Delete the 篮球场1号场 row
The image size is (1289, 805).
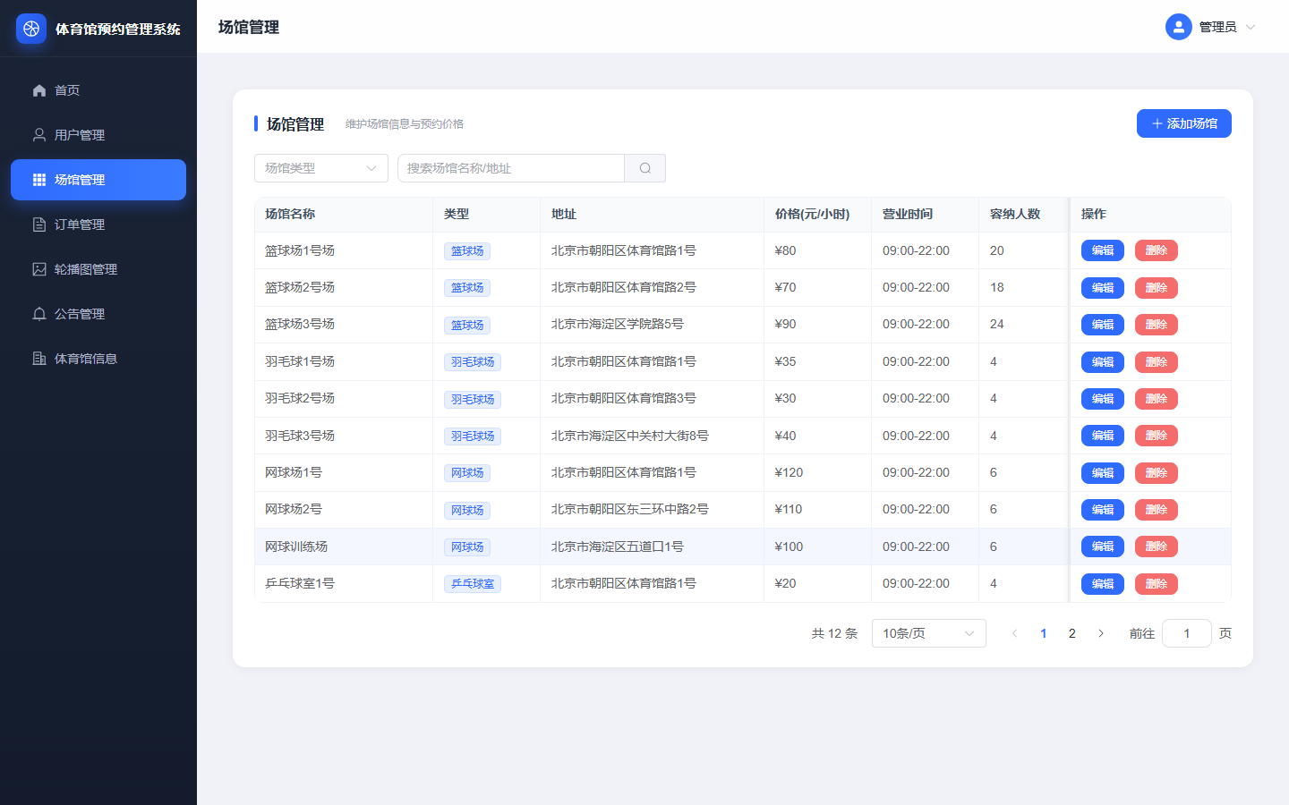(1157, 250)
